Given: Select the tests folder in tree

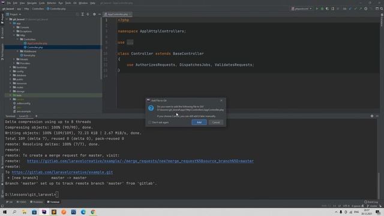Looking at the screenshot, I should pos(17,95).
